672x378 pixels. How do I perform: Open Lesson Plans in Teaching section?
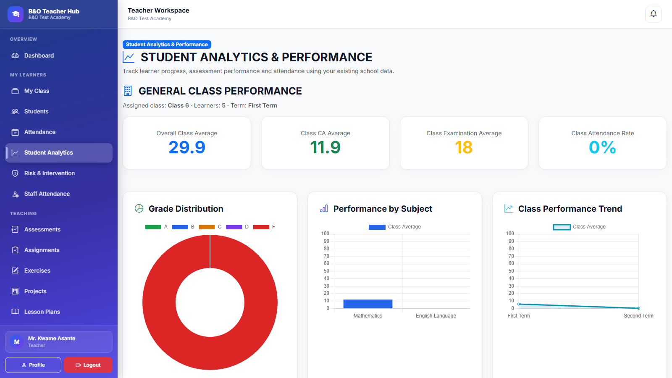coord(59,312)
